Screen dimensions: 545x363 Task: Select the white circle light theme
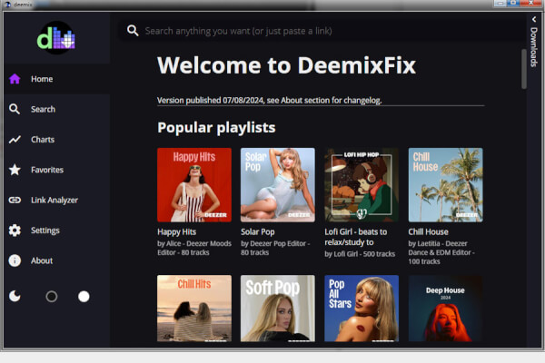[84, 297]
